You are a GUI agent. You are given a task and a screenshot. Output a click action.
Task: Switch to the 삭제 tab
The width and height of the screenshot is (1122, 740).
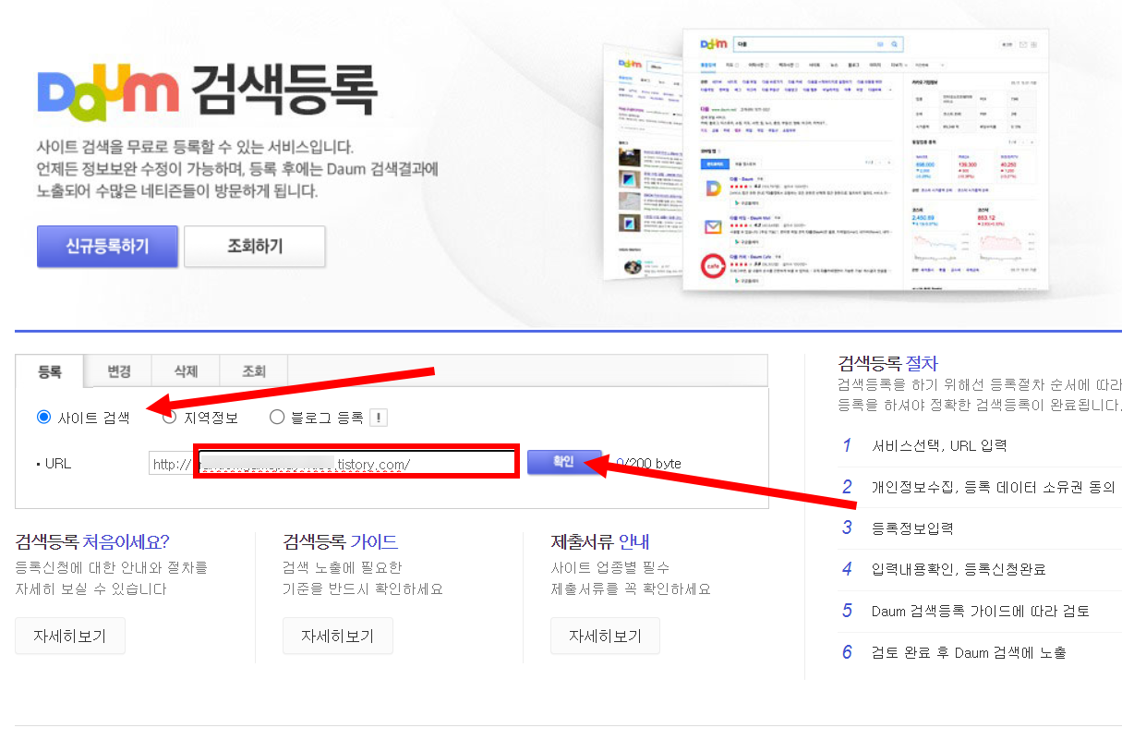pyautogui.click(x=186, y=371)
